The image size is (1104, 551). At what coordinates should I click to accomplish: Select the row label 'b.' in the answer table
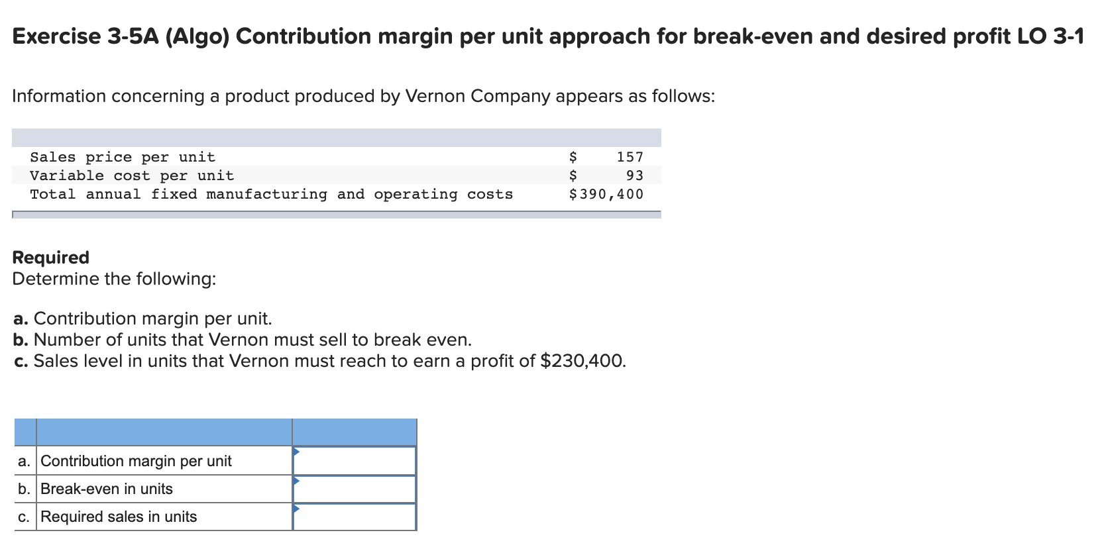click(x=23, y=489)
